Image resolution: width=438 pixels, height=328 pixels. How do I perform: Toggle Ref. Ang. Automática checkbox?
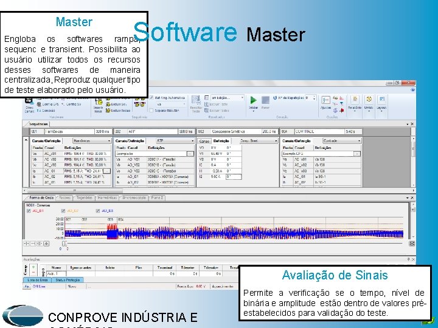(151, 98)
